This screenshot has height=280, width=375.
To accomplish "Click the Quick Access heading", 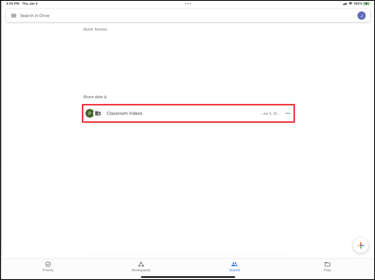I will (x=95, y=29).
